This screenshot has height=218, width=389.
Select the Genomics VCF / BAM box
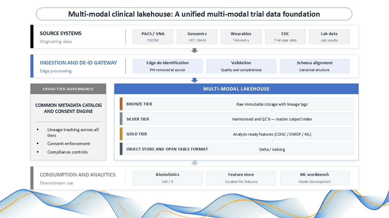tap(197, 37)
